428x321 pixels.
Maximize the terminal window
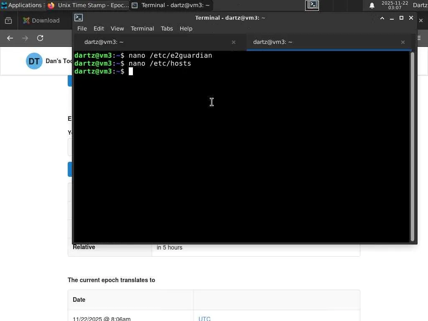coord(401,18)
